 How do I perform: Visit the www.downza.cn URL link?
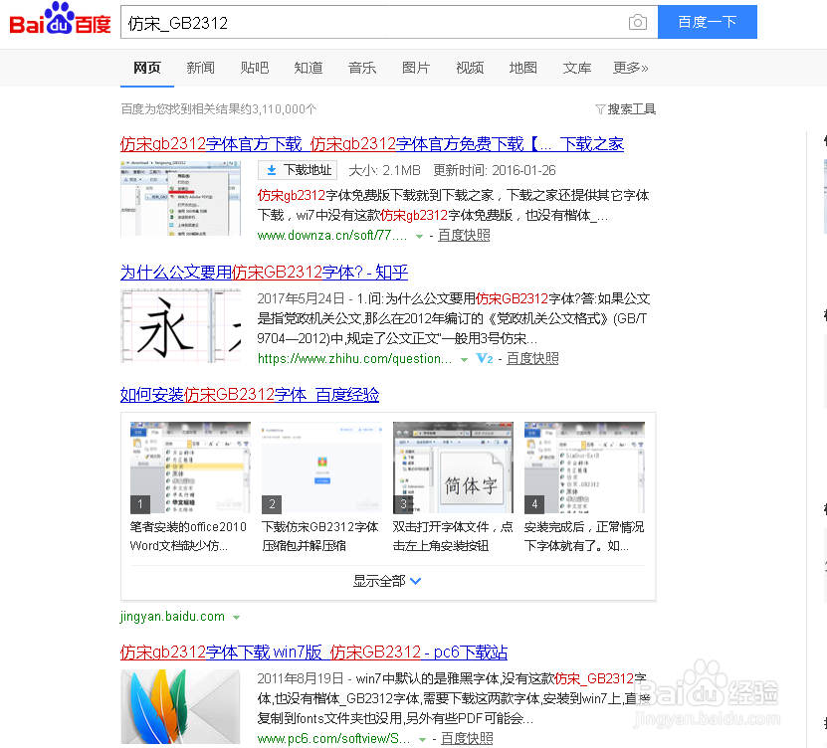click(x=332, y=236)
